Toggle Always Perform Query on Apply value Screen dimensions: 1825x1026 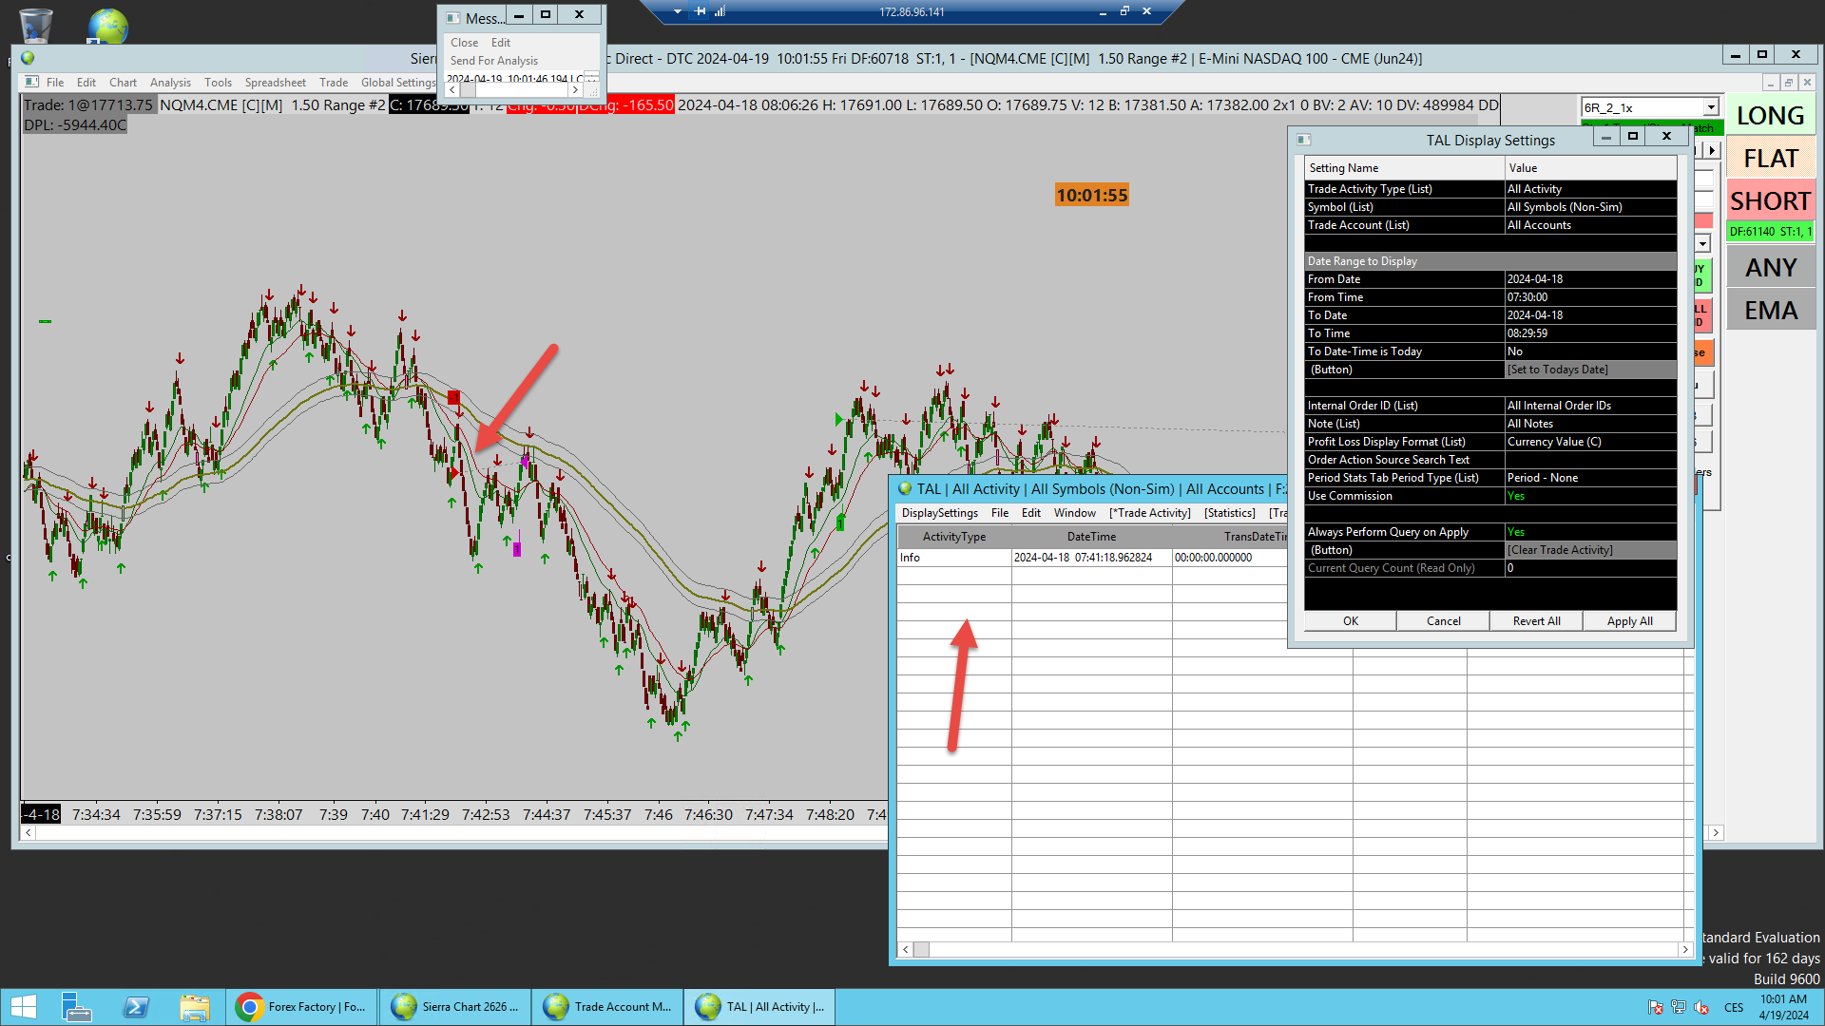coord(1589,532)
